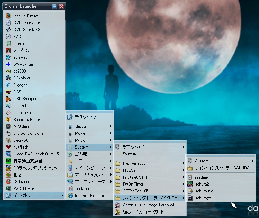Launch Gigaget icon
This screenshot has height=218, width=259.
click(8, 85)
